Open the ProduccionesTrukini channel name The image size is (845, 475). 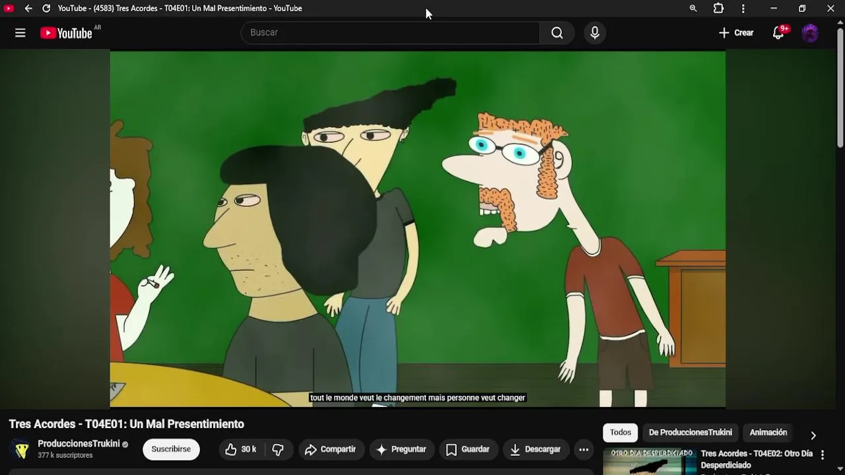(x=79, y=443)
